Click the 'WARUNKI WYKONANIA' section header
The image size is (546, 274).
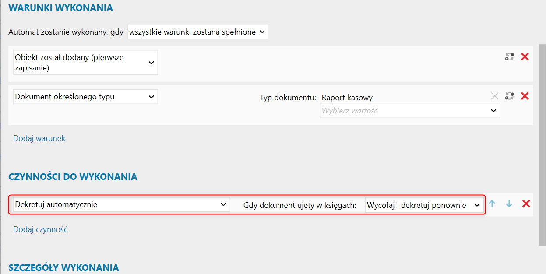click(x=60, y=8)
